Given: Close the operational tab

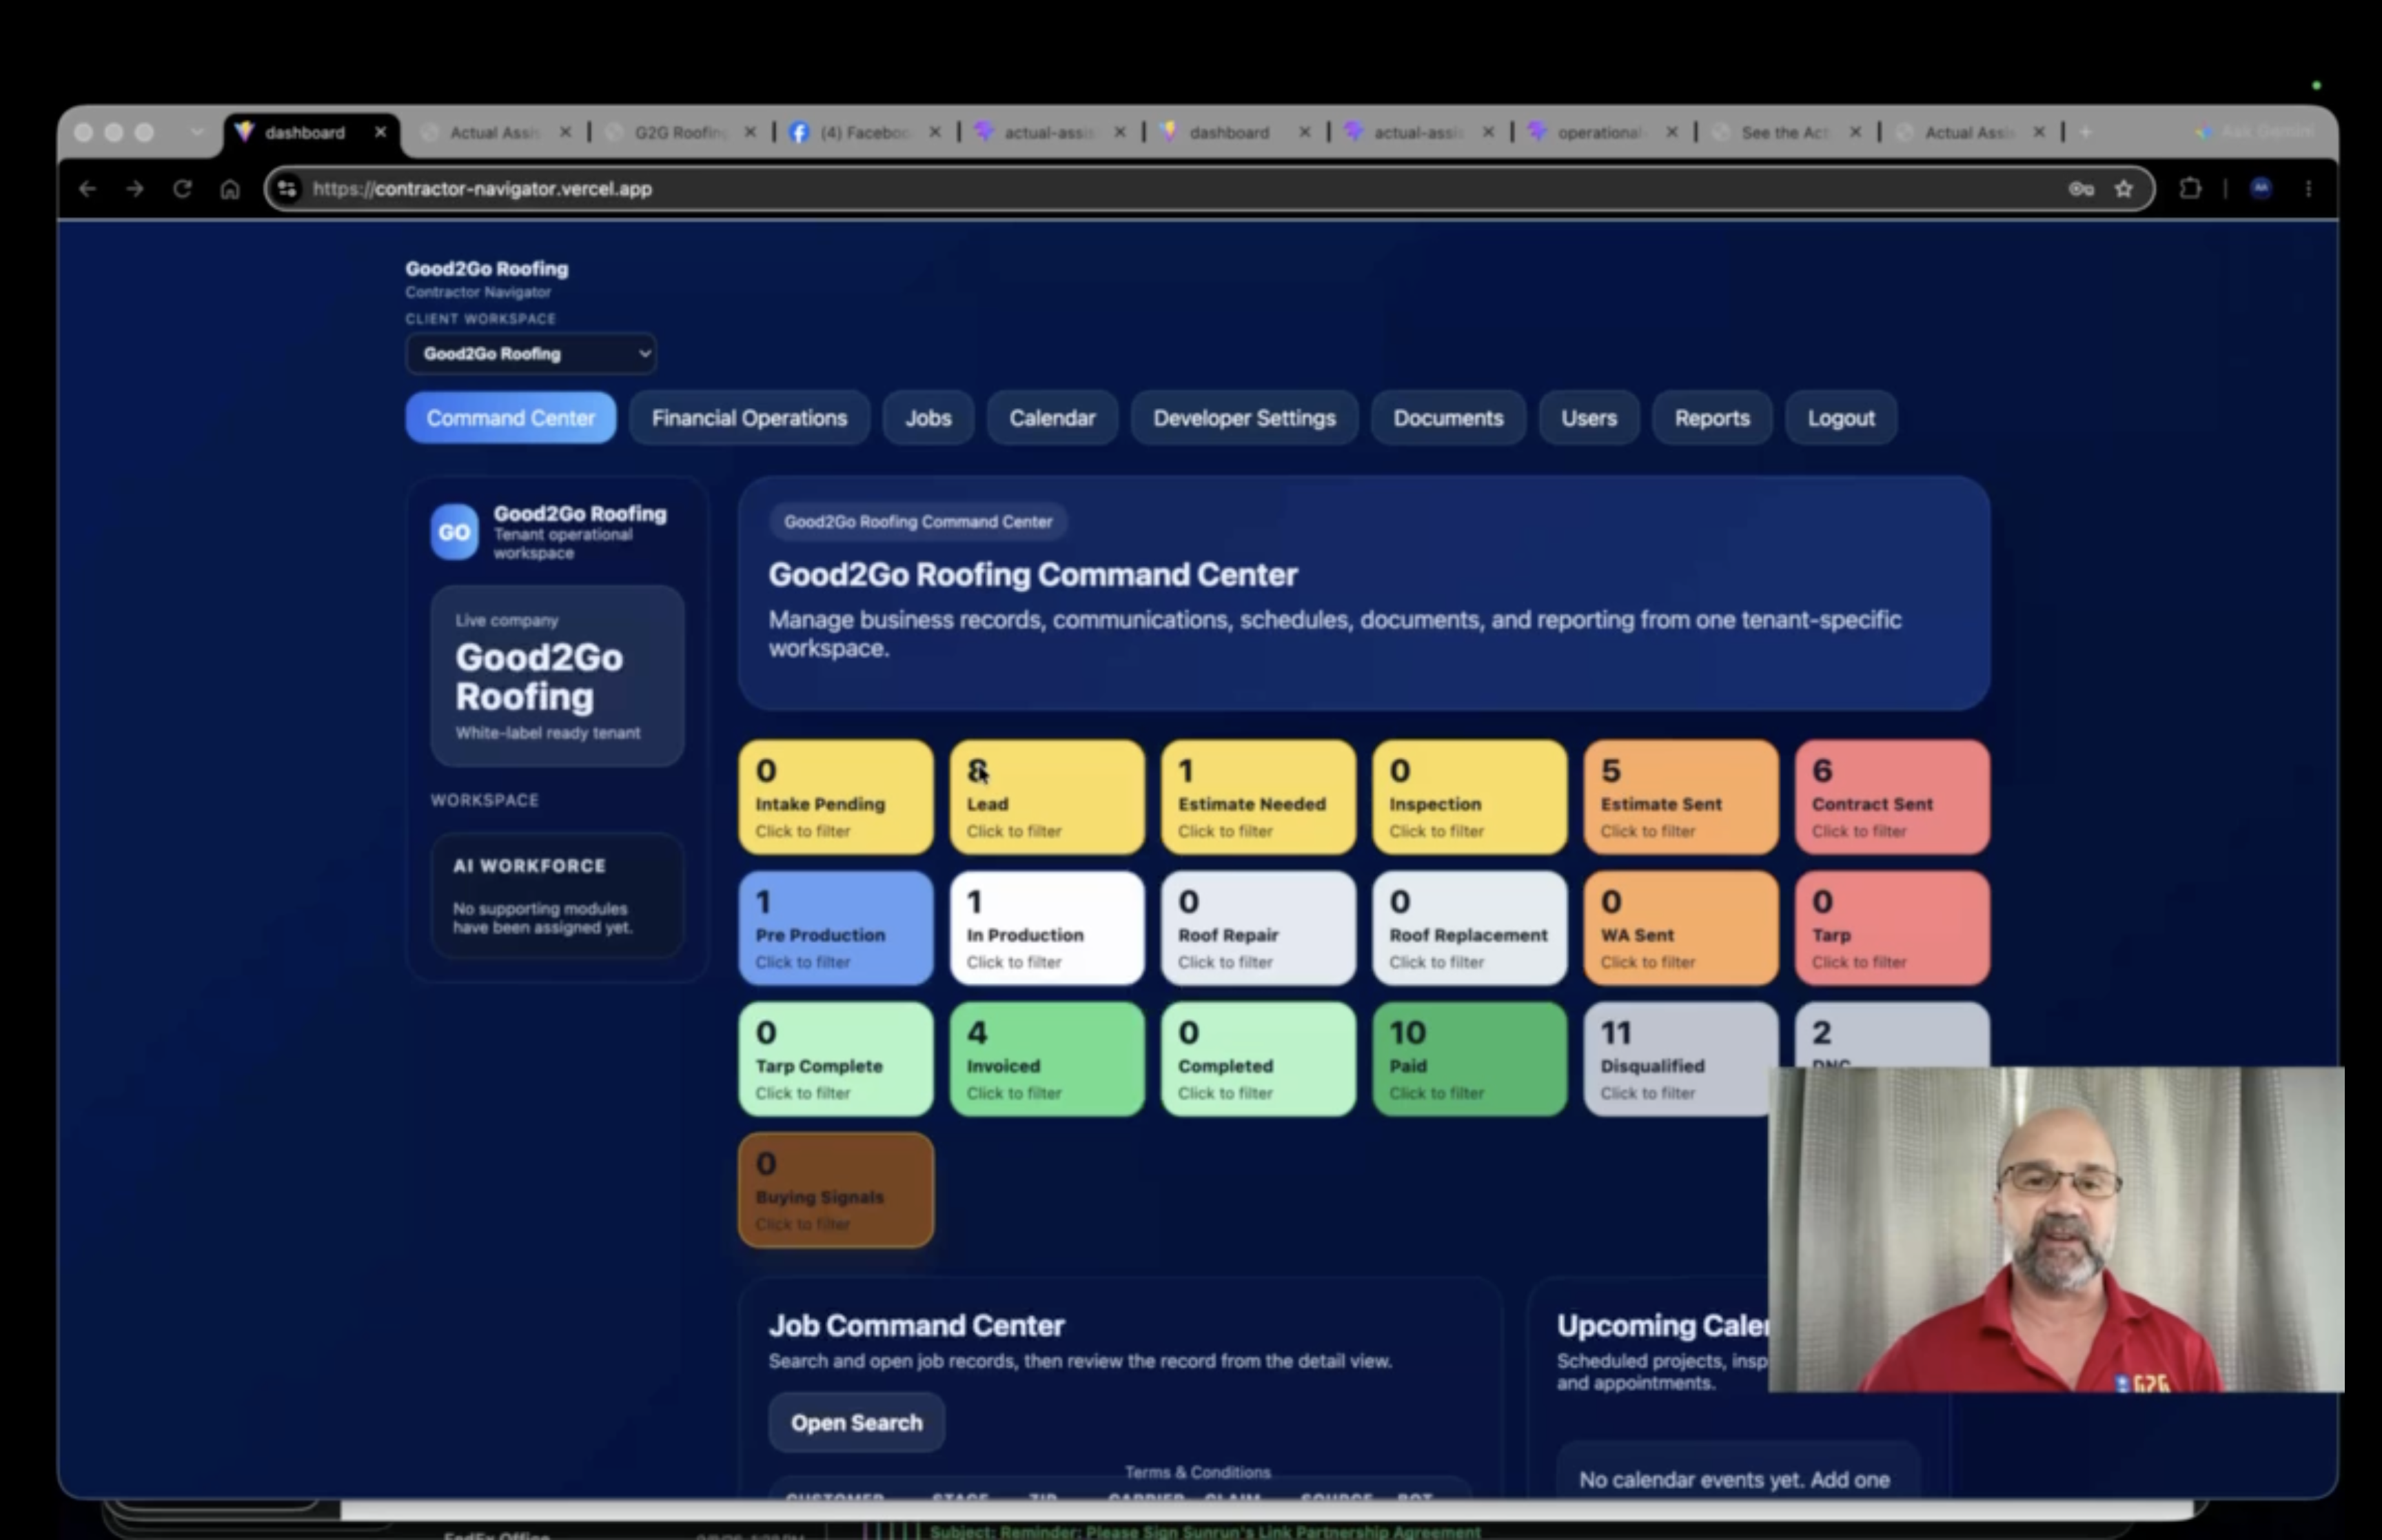Looking at the screenshot, I should [x=1671, y=131].
